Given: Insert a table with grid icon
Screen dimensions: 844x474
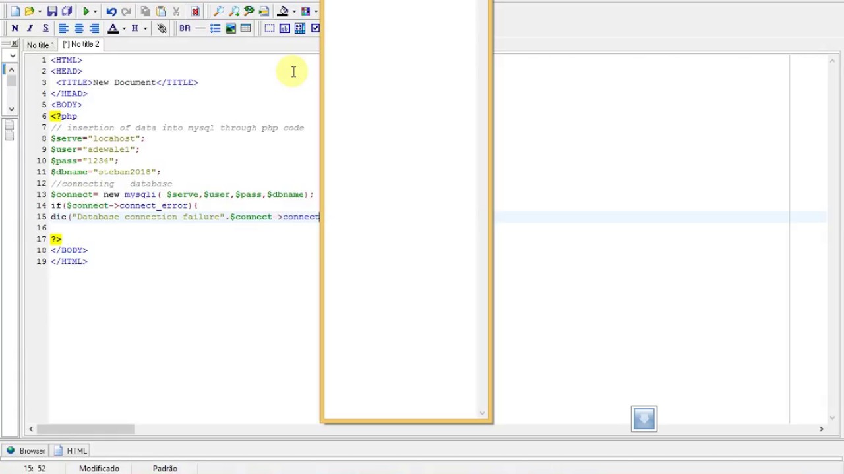Looking at the screenshot, I should pos(246,28).
